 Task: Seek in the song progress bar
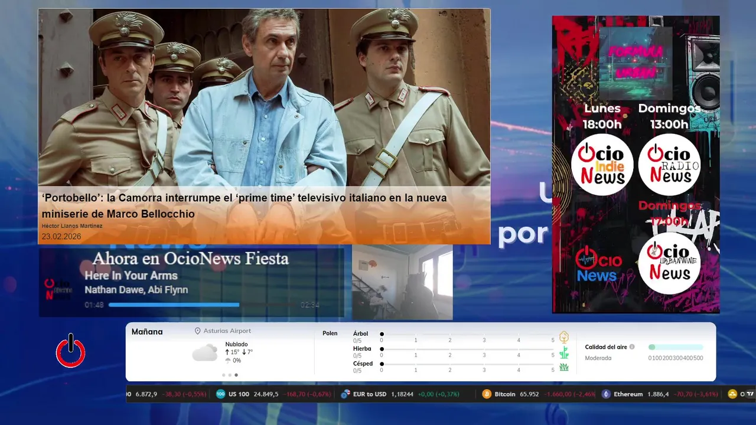[x=204, y=305]
